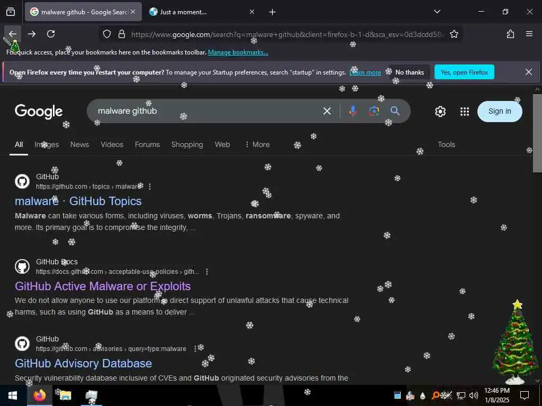Reload the current page
The width and height of the screenshot is (542, 406).
tap(51, 34)
